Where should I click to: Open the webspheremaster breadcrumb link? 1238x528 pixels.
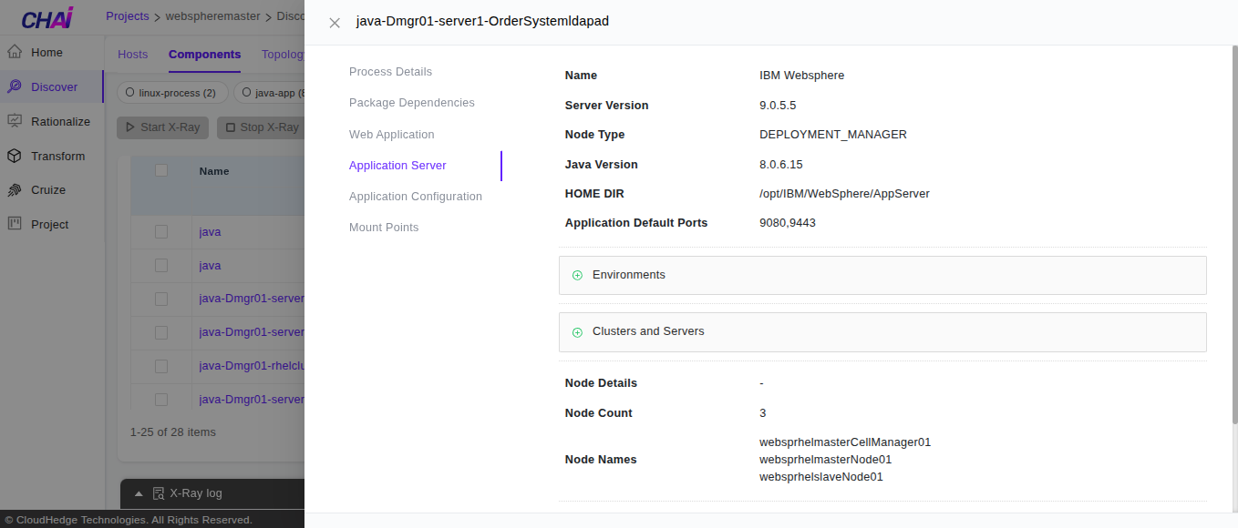coord(212,16)
